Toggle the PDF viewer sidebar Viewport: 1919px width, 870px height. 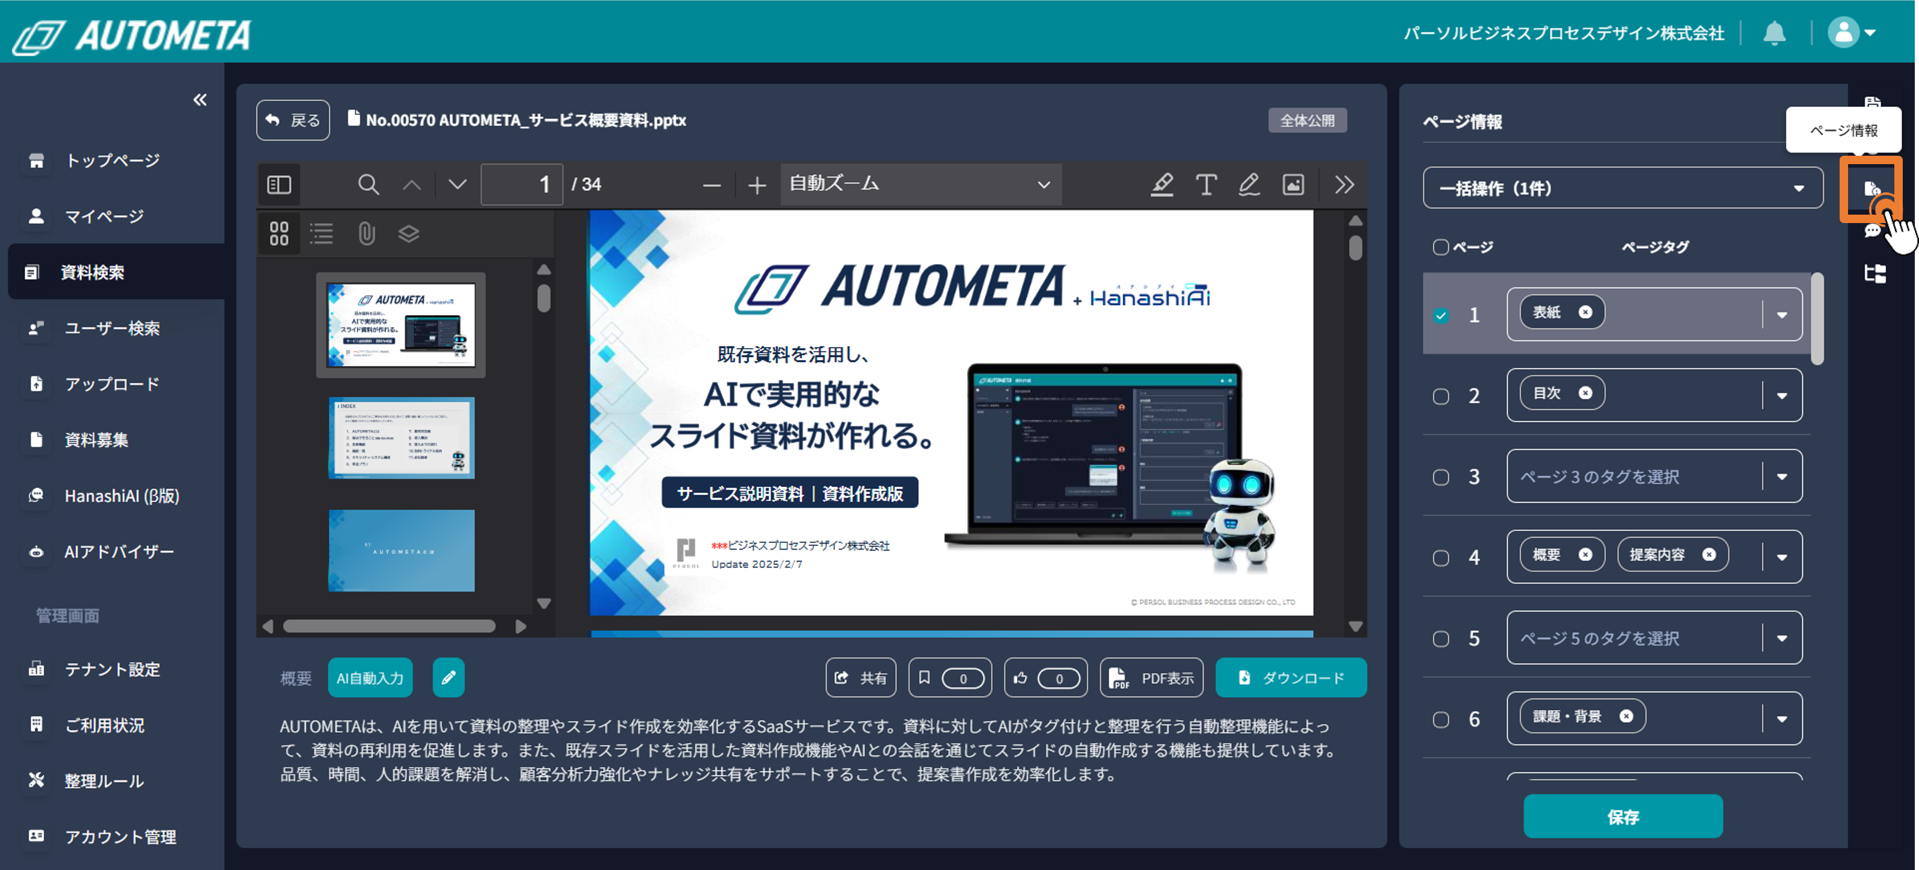[x=278, y=184]
